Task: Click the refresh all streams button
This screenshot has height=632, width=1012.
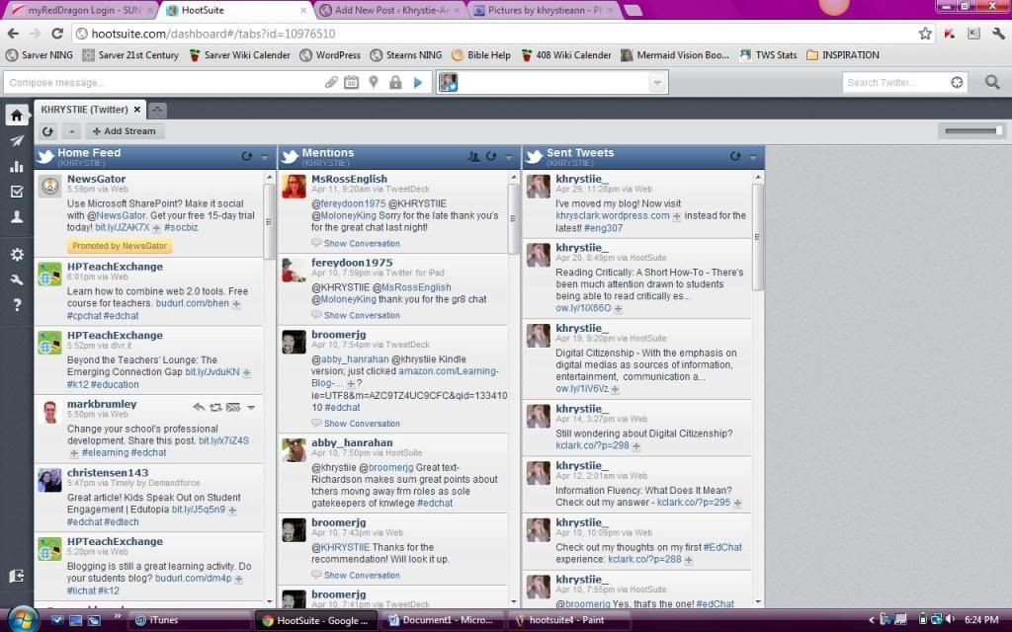Action: (x=47, y=131)
